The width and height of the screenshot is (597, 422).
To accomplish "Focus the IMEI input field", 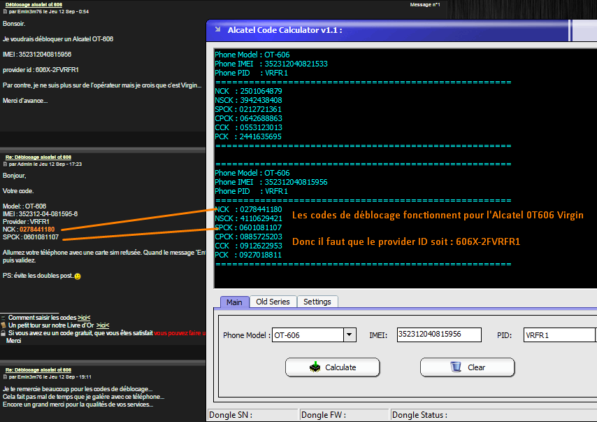I will click(439, 335).
